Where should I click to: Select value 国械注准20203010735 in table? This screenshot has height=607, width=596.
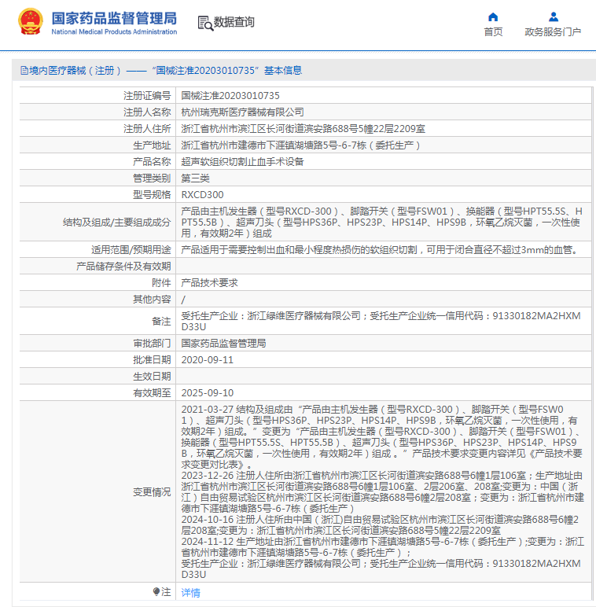[230, 96]
